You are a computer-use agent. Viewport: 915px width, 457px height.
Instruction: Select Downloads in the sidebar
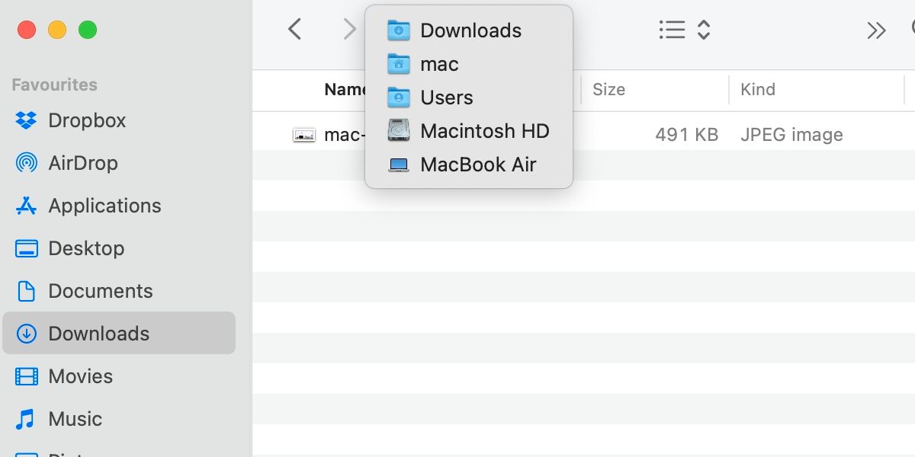[118, 333]
